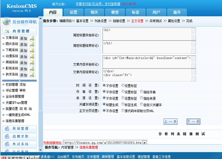Switch to the 用户 tab
This screenshot has width=222, height=159.
[x=156, y=12]
